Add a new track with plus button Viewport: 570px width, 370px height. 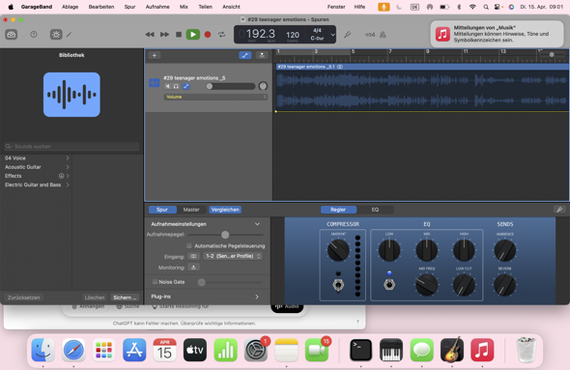click(x=155, y=55)
